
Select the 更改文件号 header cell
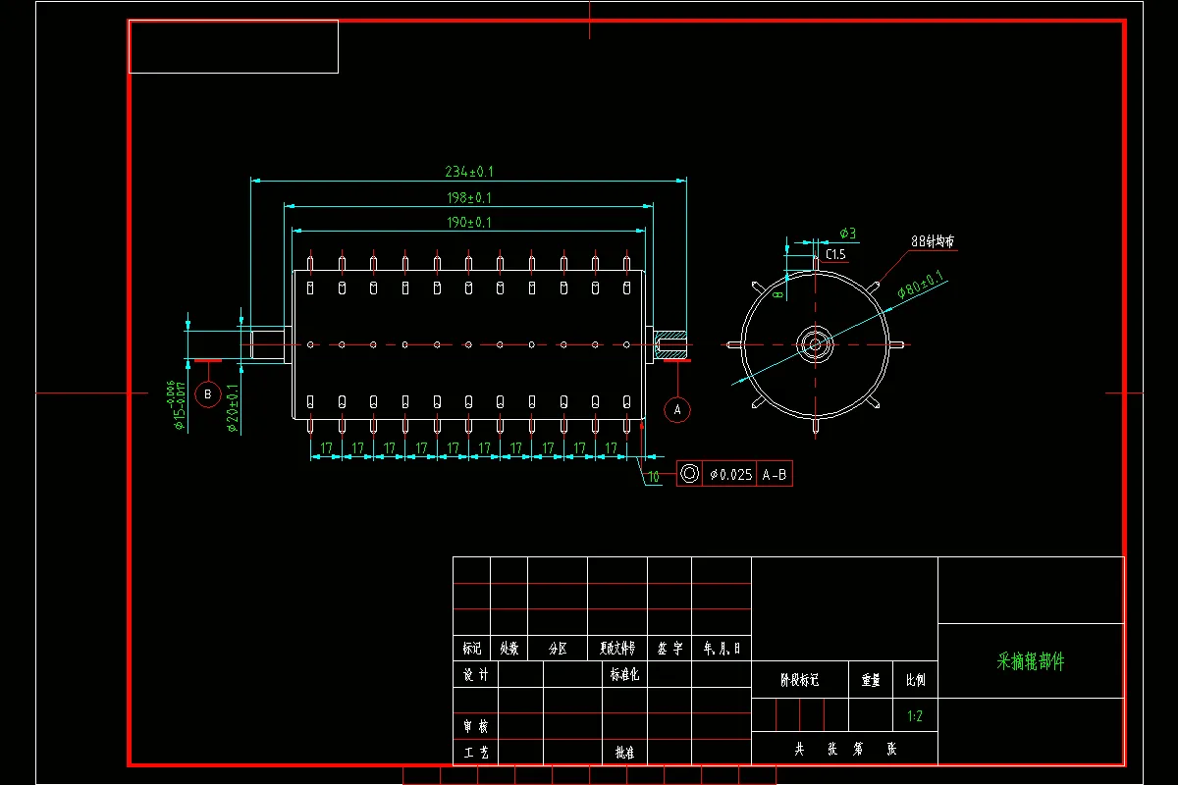(617, 649)
